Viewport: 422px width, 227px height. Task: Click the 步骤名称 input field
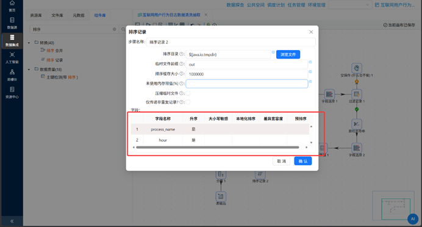[x=231, y=42]
